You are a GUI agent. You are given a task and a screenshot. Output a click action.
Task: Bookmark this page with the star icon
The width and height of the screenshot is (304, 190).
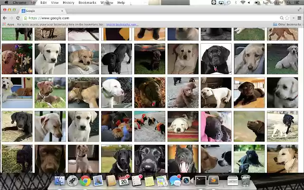click(287, 18)
